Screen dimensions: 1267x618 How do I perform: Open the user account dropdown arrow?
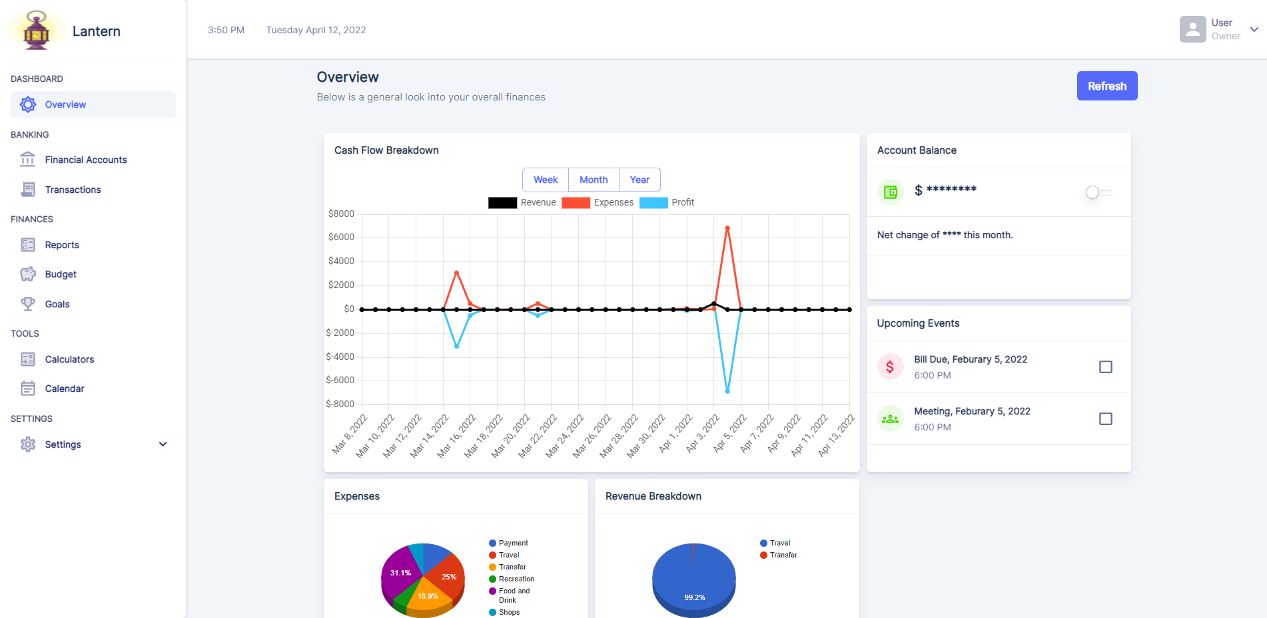click(x=1254, y=29)
